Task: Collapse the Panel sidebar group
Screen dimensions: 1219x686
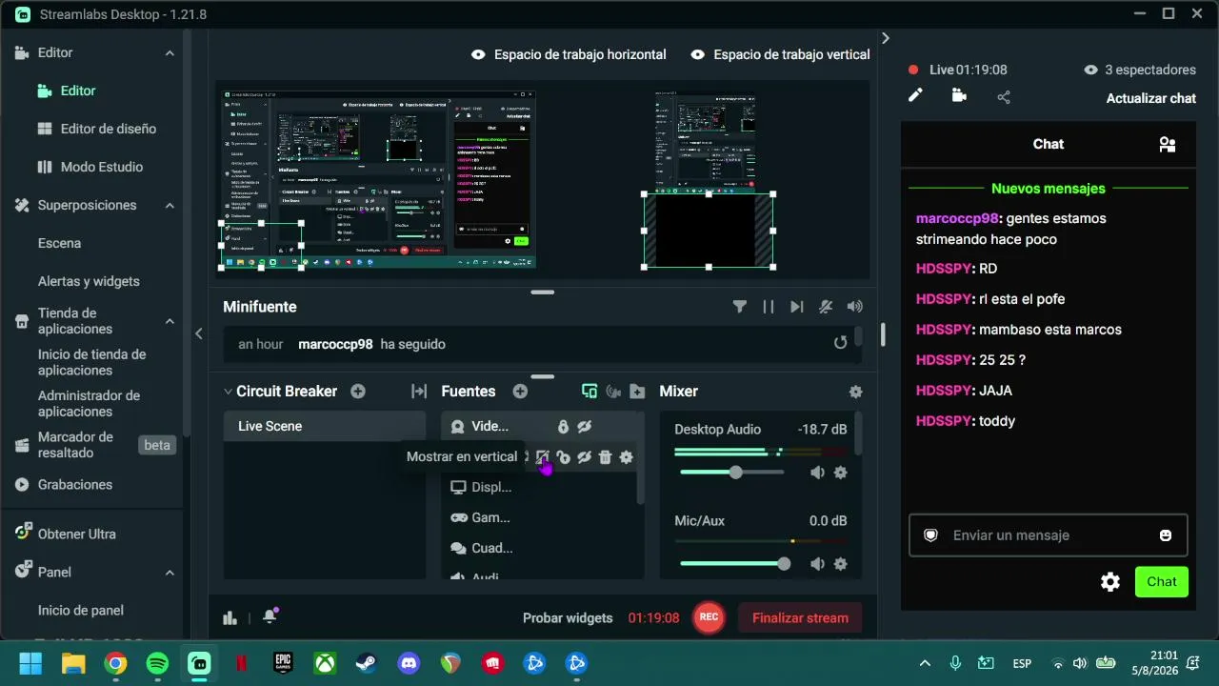Action: pyautogui.click(x=170, y=573)
